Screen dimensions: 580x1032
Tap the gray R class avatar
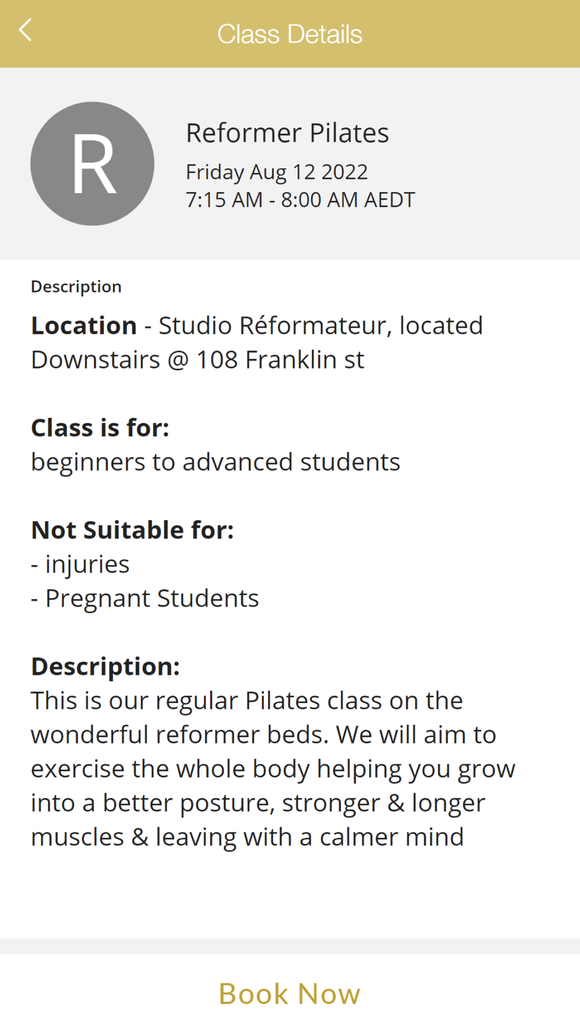pos(92,164)
